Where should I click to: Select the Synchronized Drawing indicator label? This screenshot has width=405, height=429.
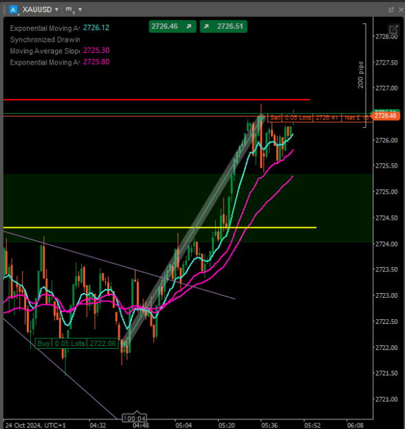(x=45, y=40)
